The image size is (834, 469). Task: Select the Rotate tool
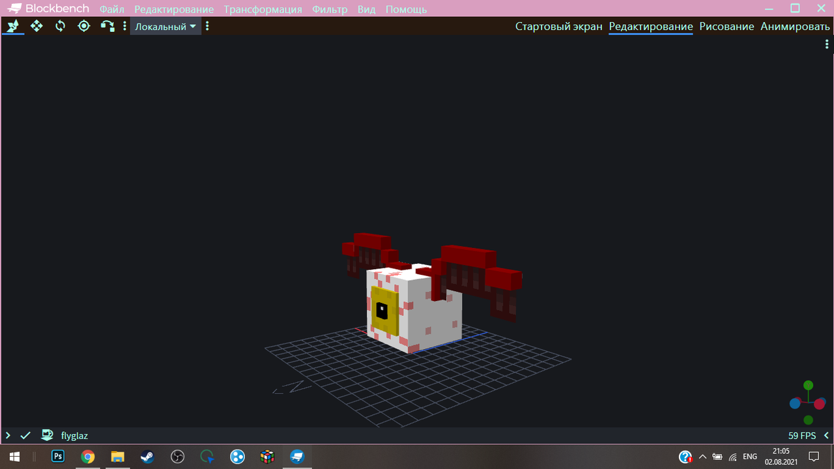60,26
